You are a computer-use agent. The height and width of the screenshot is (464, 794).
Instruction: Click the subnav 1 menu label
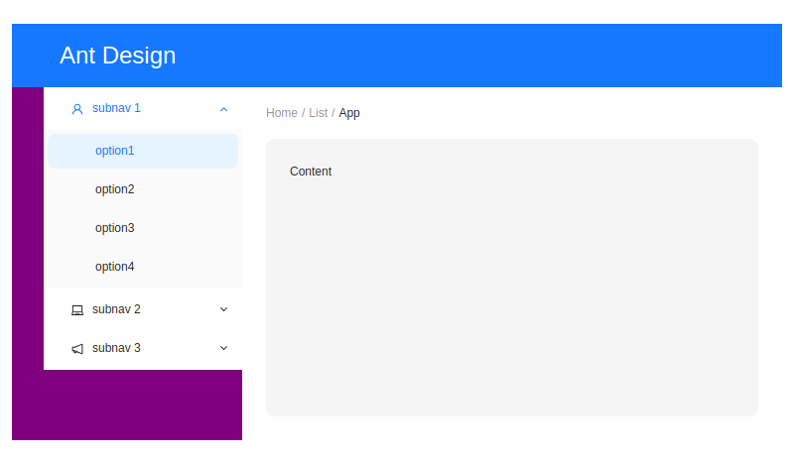coord(116,108)
